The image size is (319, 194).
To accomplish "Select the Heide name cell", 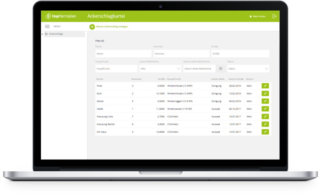I will point(100,109).
